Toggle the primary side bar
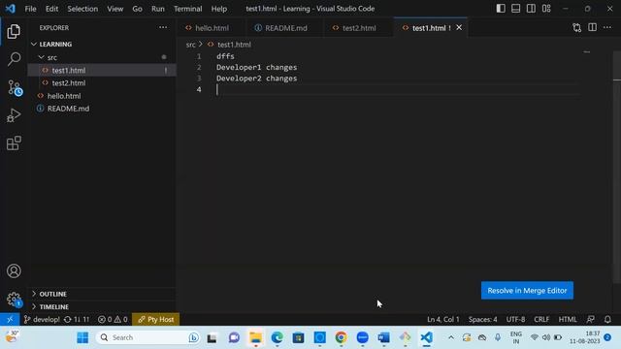The width and height of the screenshot is (621, 349). click(501, 9)
